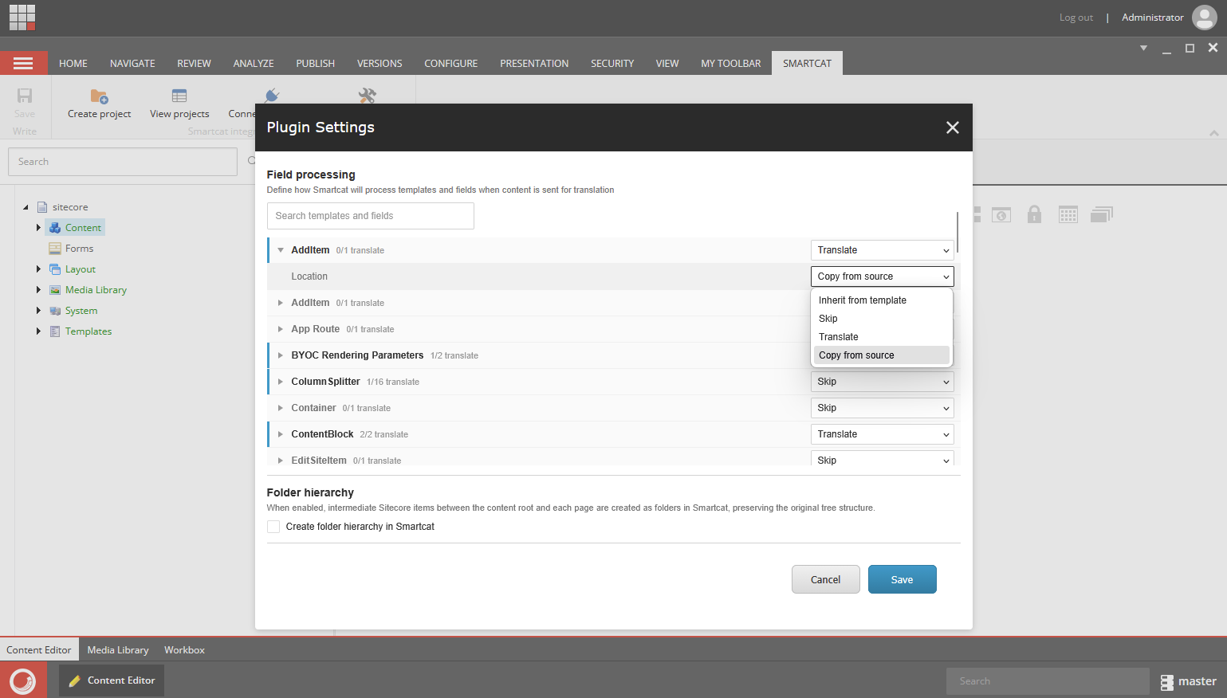Collapse the ribbon using the chevron
This screenshot has height=698, width=1227.
[x=1214, y=133]
